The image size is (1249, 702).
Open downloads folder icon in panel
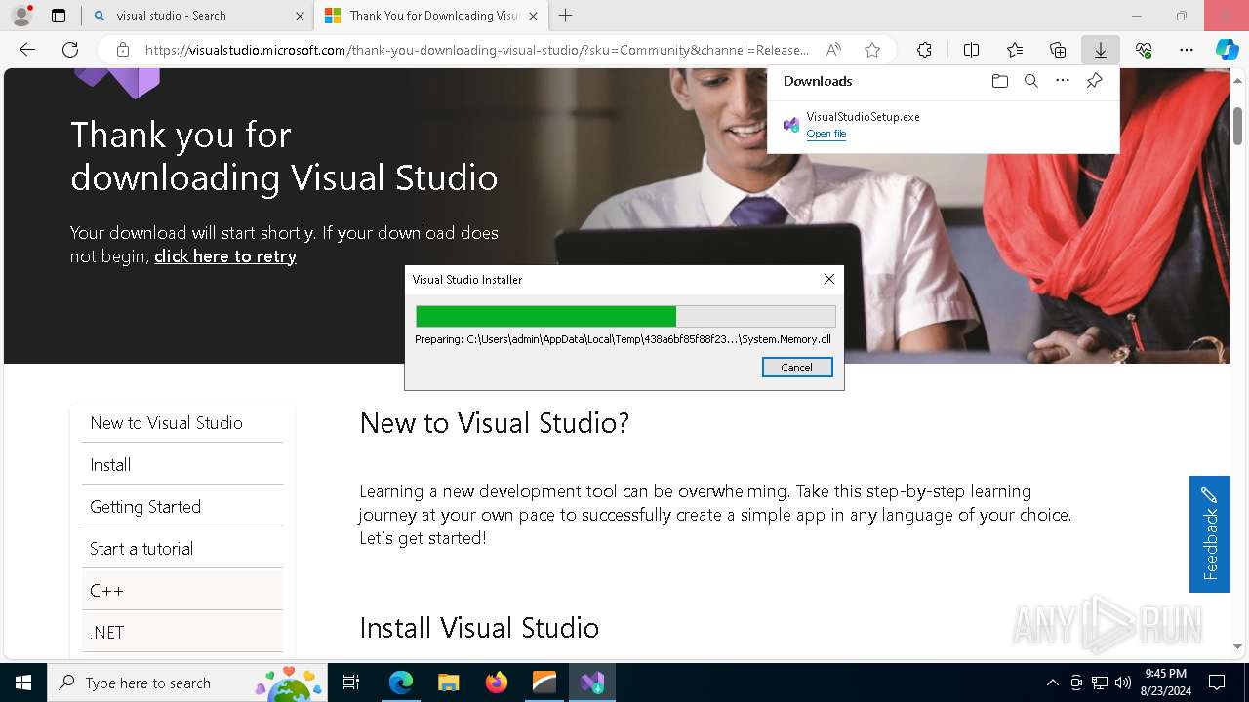point(999,81)
